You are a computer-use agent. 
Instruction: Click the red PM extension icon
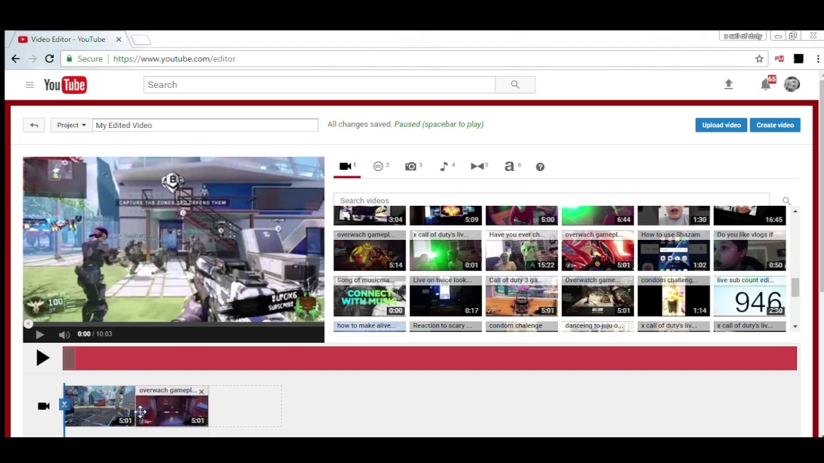pyautogui.click(x=780, y=59)
